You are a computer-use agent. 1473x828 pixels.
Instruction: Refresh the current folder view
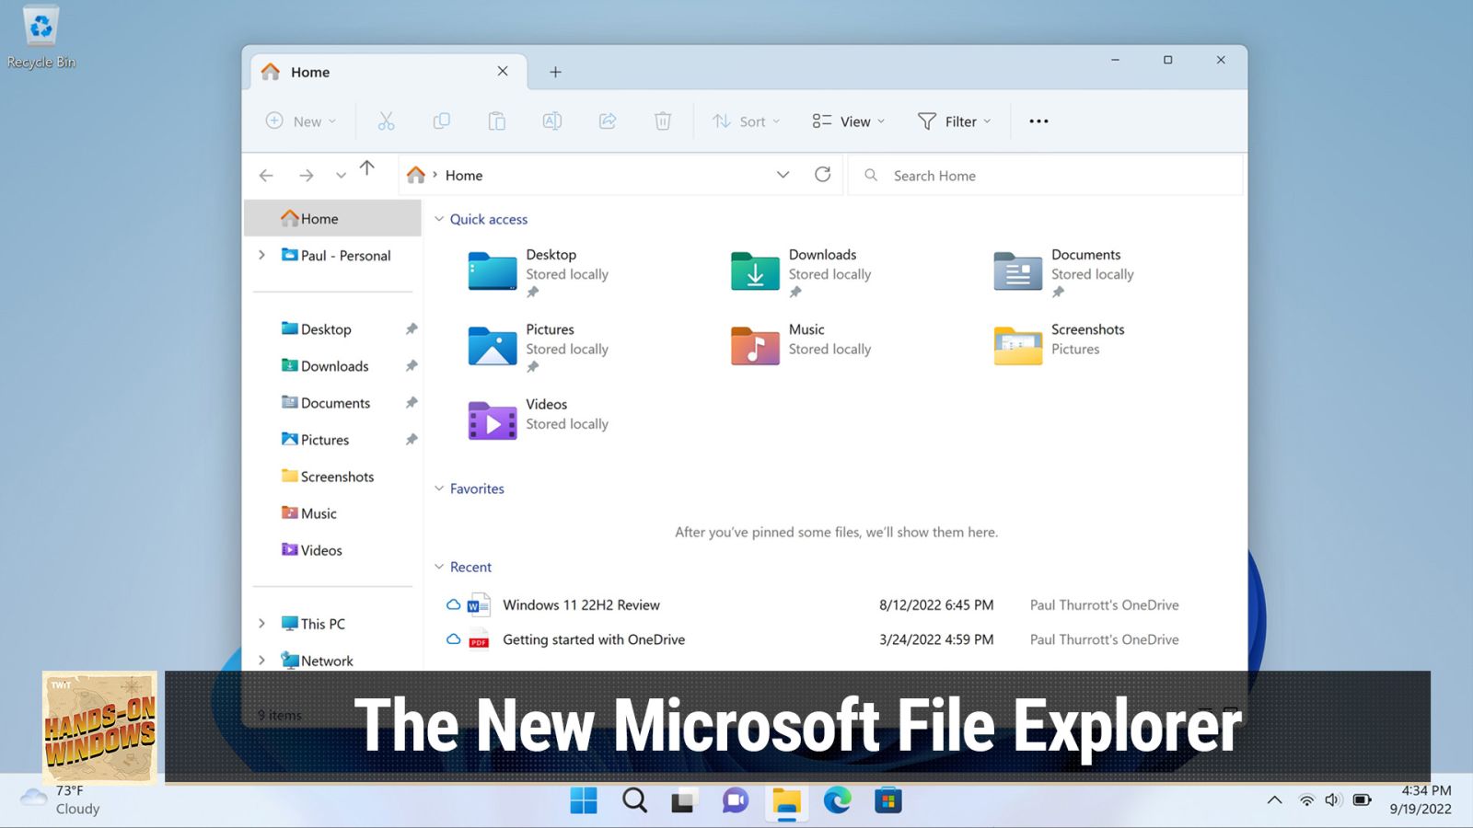(823, 175)
